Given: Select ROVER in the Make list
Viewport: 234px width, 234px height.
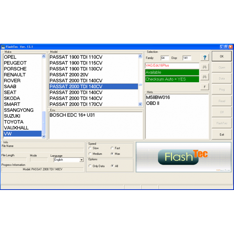Looking at the screenshot, I should [22, 81].
